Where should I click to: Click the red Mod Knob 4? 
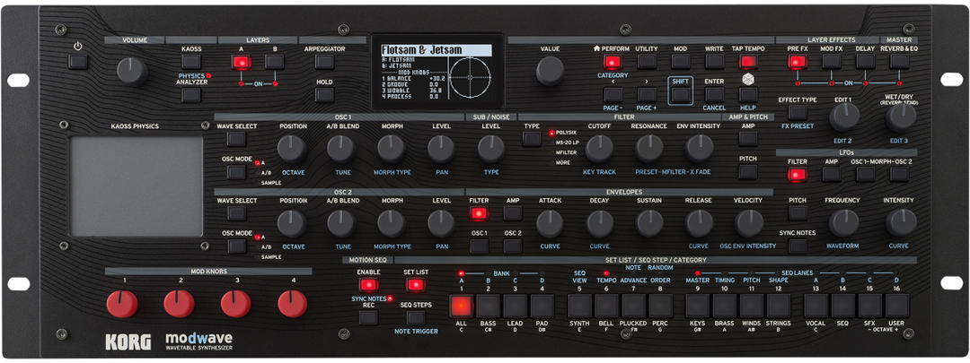click(x=293, y=304)
